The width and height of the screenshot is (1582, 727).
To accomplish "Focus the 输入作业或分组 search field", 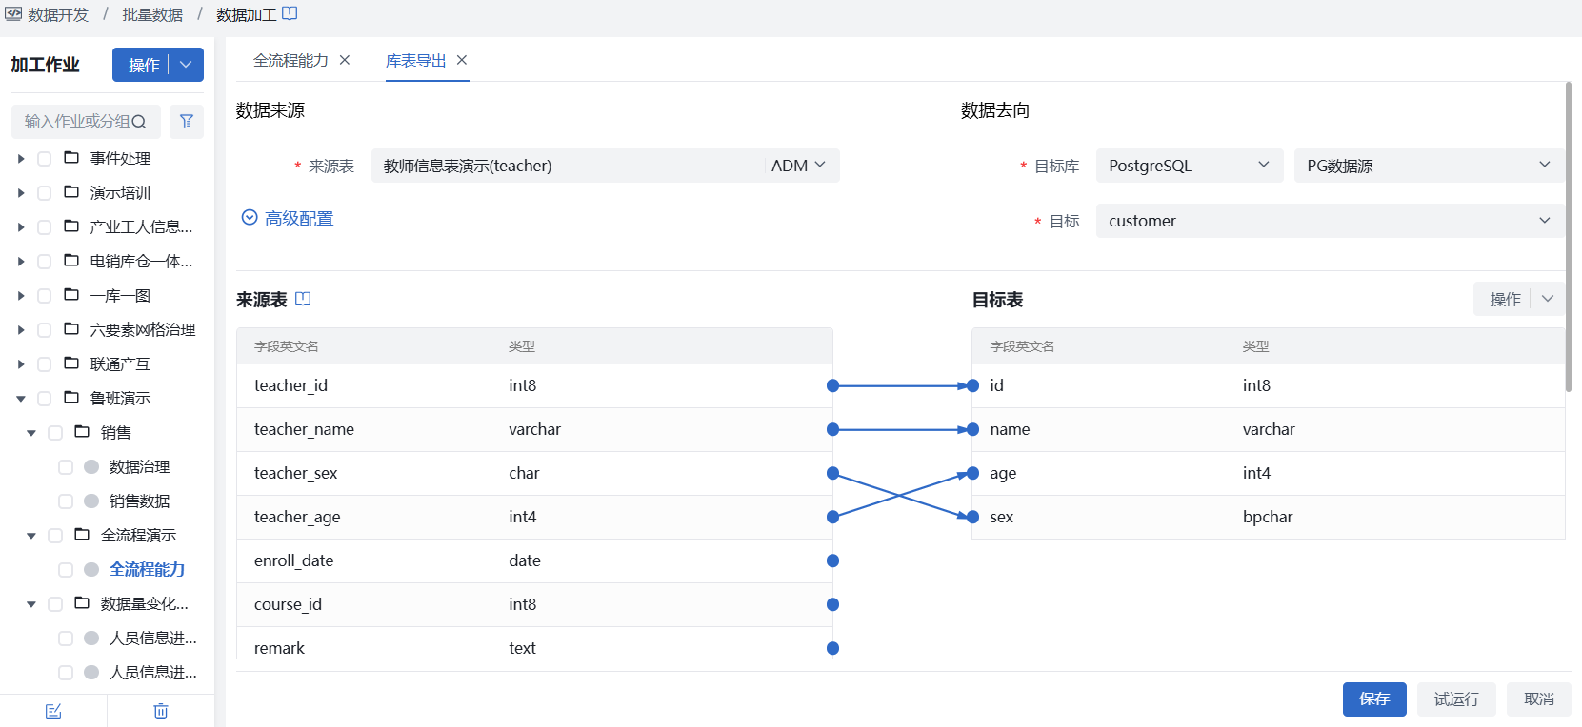I will [76, 122].
